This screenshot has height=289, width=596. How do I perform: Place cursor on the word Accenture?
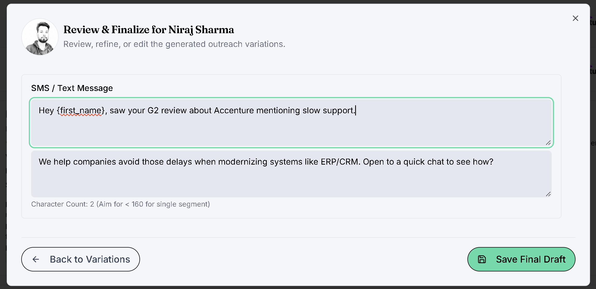(x=234, y=110)
